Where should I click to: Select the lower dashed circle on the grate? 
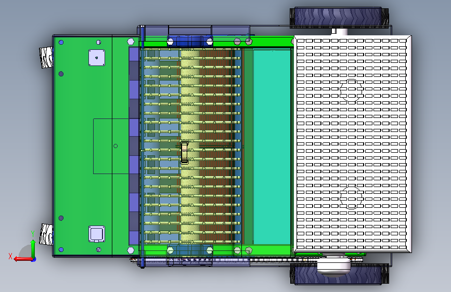(351, 197)
